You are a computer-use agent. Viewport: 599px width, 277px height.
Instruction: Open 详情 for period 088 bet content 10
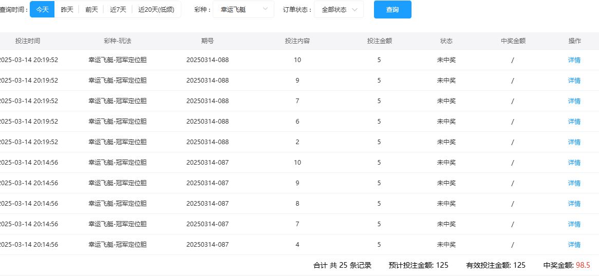[x=574, y=60]
